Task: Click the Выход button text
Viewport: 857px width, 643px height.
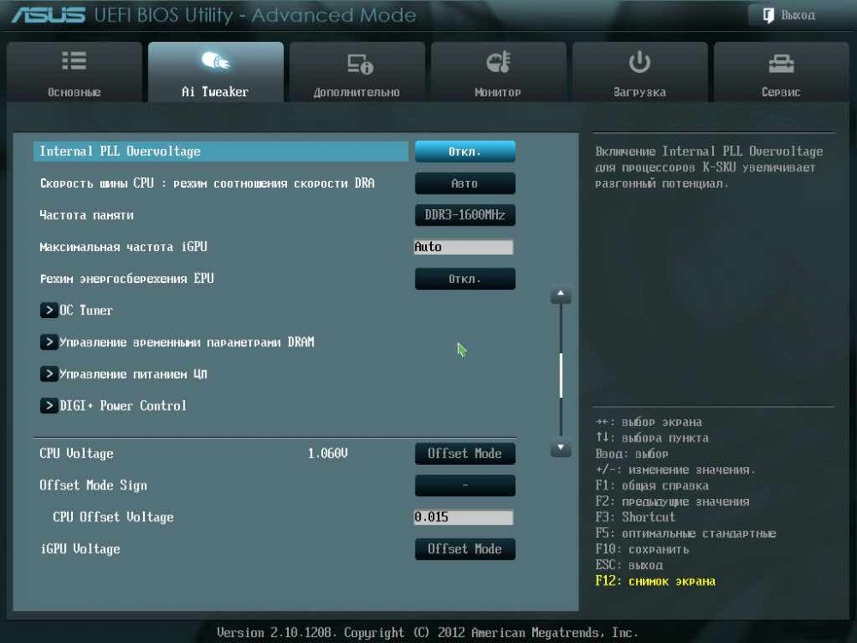Action: point(798,15)
